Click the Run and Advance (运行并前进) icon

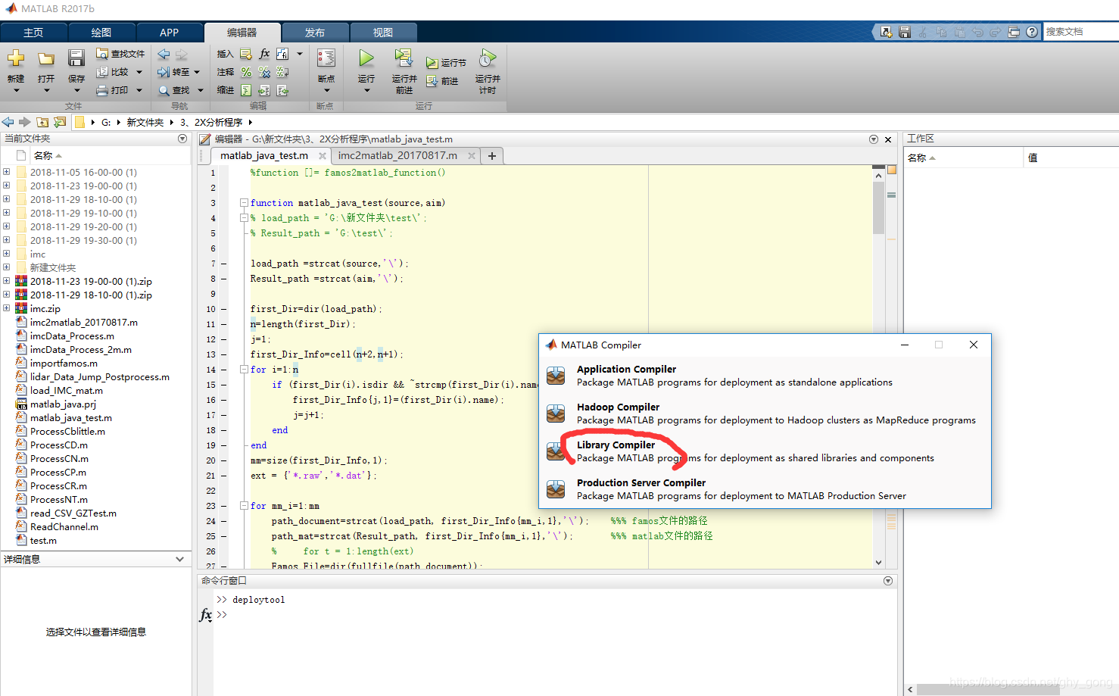[x=404, y=58]
